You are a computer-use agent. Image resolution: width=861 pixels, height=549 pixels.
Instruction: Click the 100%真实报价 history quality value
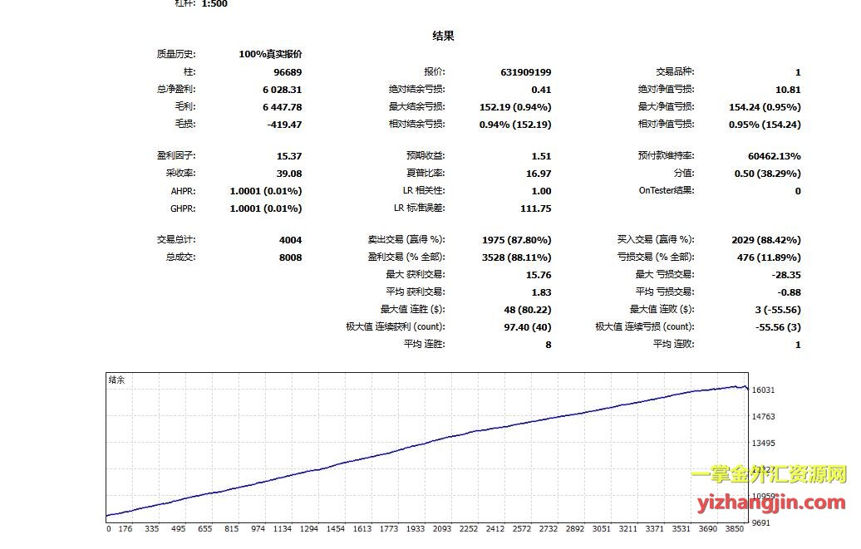click(x=270, y=54)
